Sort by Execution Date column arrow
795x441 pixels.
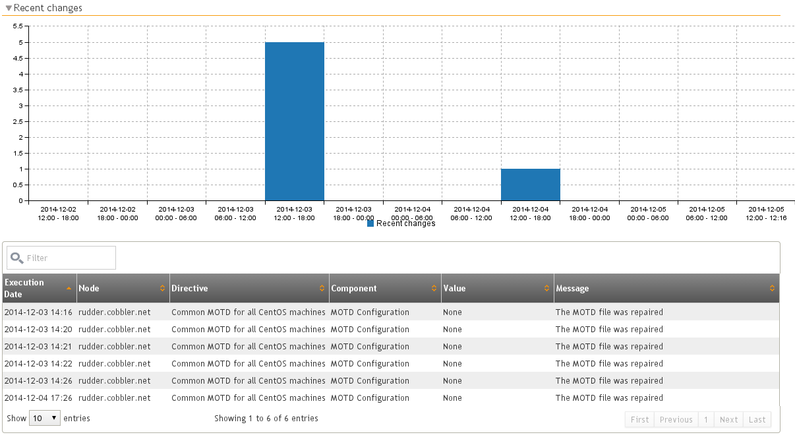tap(69, 289)
